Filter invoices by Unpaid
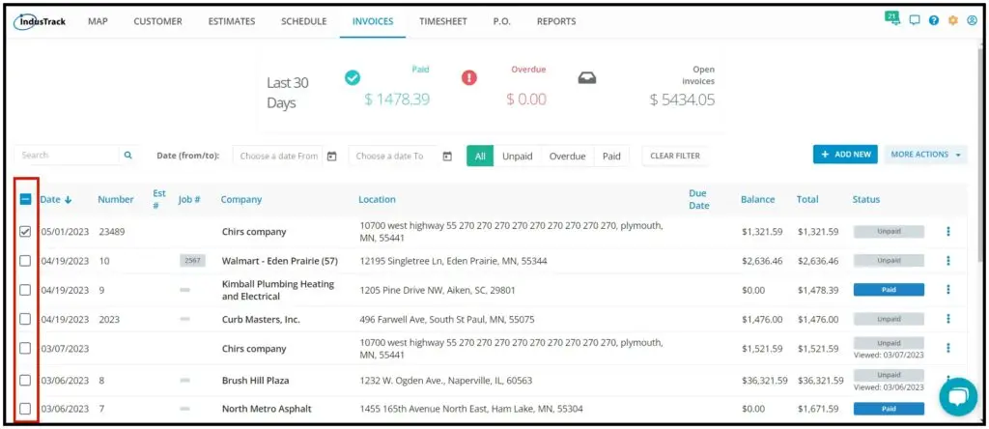989x429 pixels. click(518, 156)
